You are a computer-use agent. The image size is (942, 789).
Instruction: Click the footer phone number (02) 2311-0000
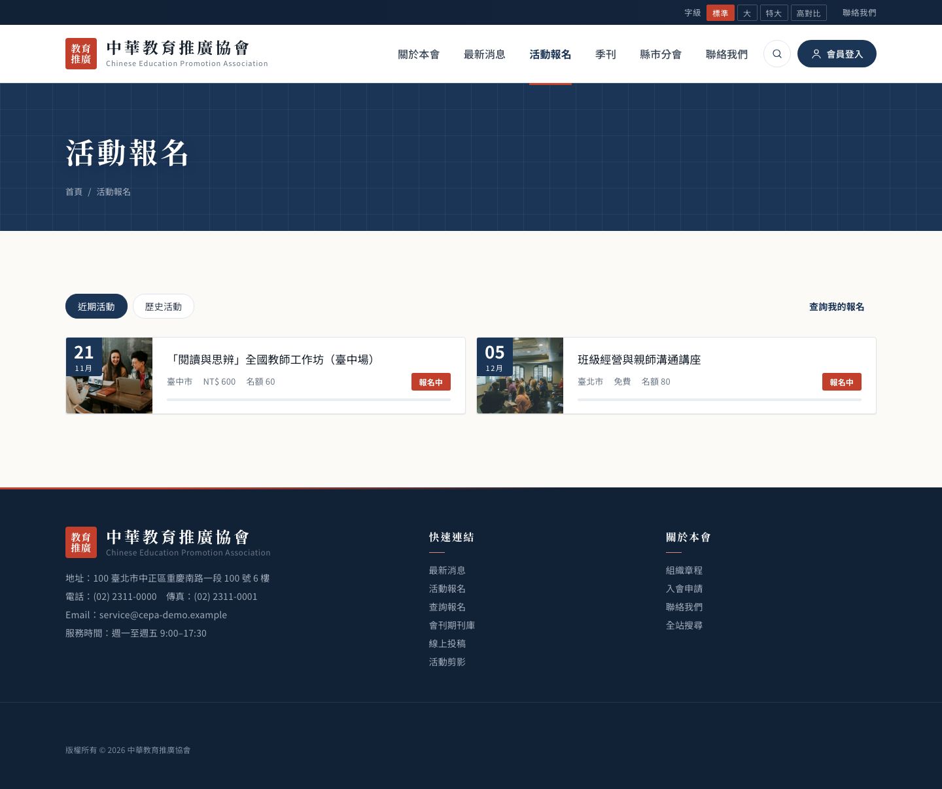(125, 597)
